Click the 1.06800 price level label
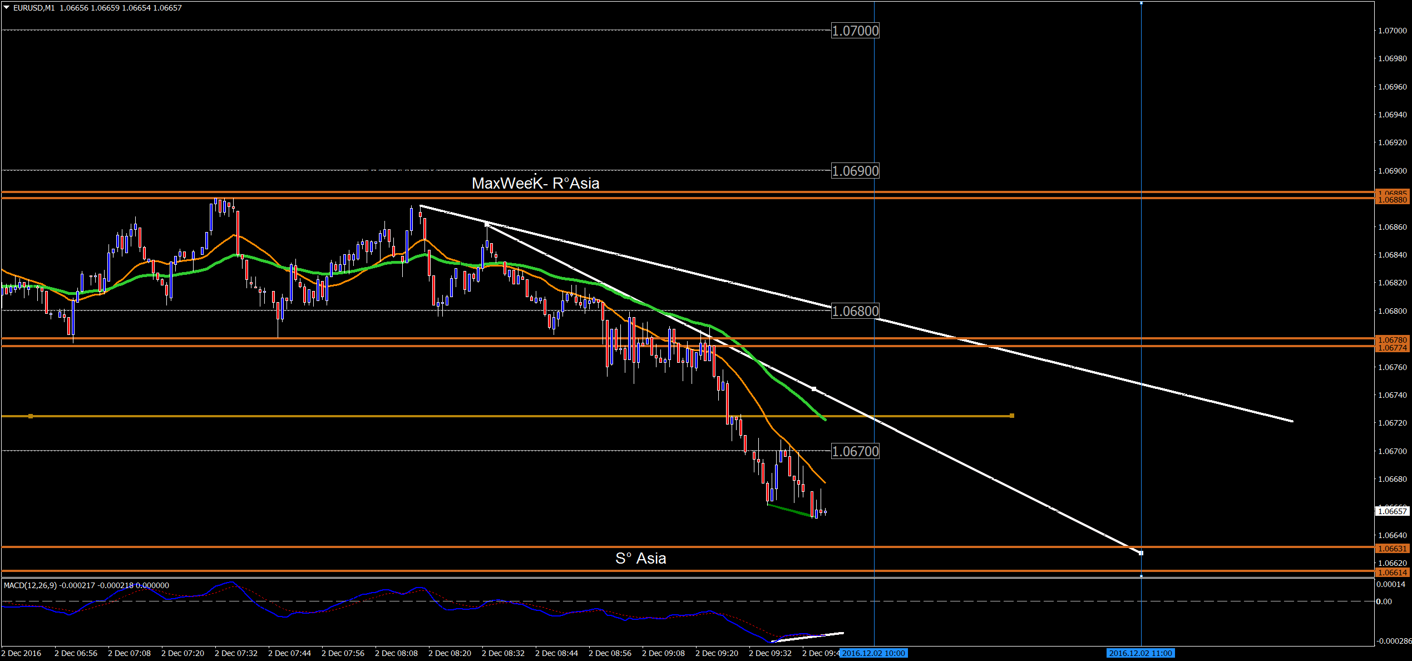 point(855,311)
